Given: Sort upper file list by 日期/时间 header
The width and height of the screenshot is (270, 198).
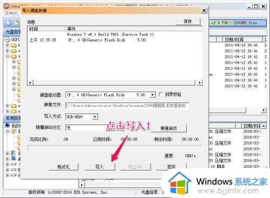Looking at the screenshot, I should (x=242, y=39).
